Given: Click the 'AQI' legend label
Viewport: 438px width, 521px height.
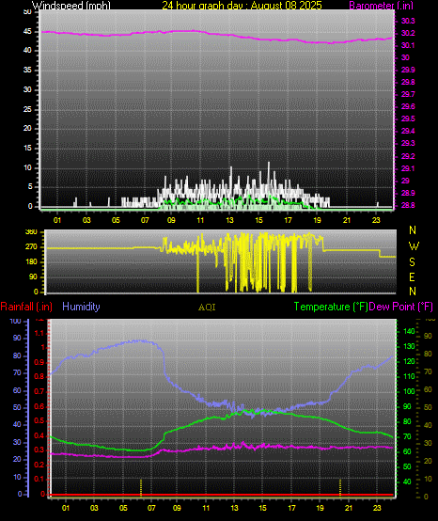Looking at the screenshot, I should (207, 308).
